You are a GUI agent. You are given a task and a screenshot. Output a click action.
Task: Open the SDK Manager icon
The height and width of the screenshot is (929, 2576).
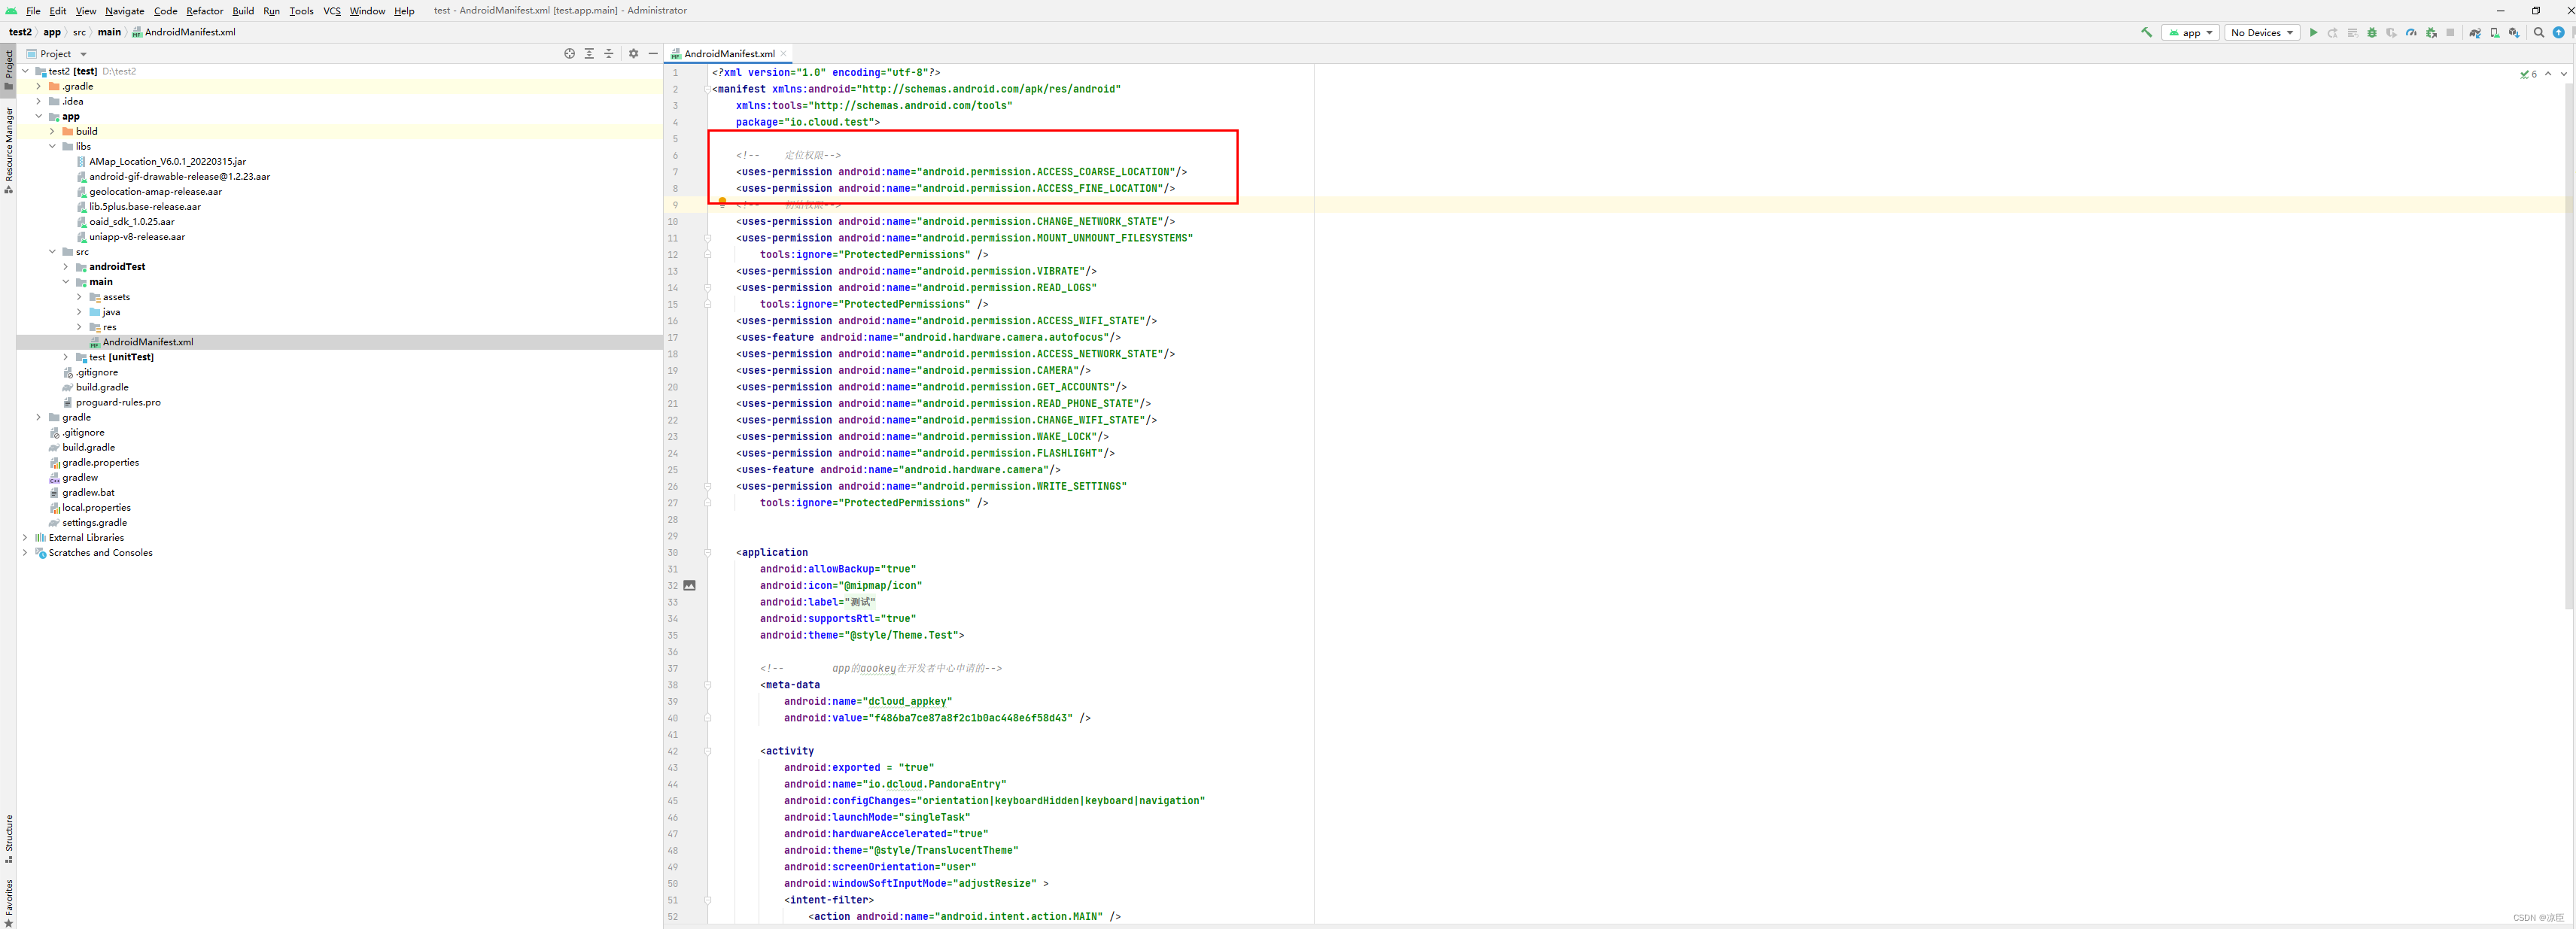[2514, 32]
